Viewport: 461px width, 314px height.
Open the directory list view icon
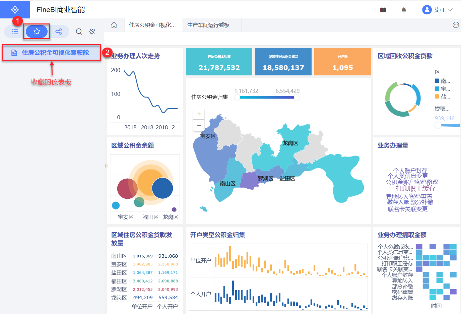15,32
